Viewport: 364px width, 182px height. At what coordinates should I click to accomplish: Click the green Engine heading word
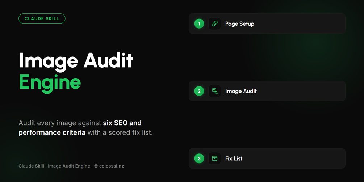(50, 83)
